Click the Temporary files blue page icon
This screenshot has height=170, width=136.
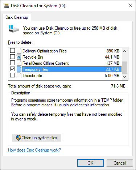[x=19, y=69]
